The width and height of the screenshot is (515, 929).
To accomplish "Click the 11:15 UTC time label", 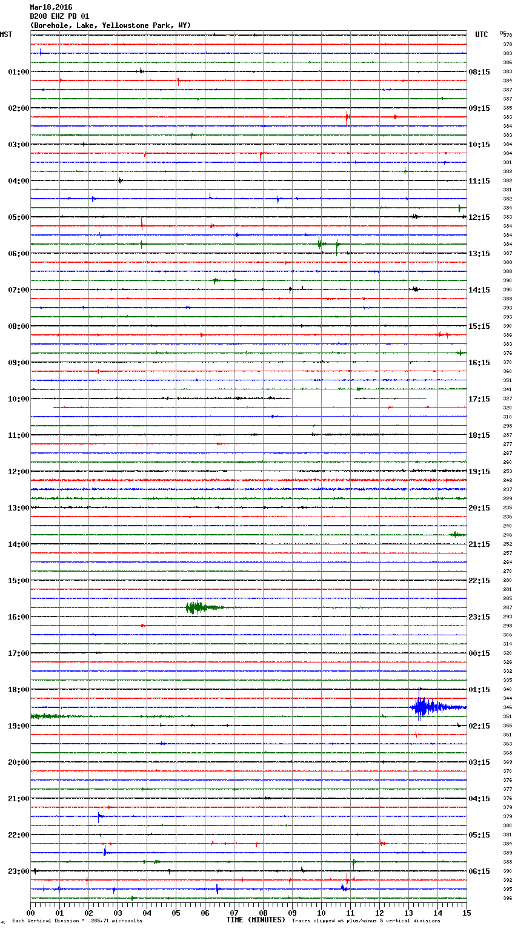I will coord(479,181).
